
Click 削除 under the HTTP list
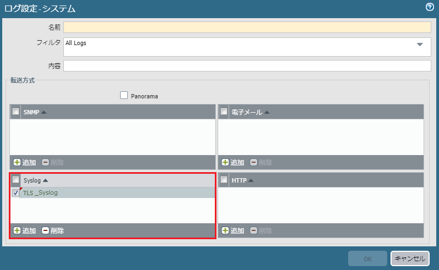261,230
